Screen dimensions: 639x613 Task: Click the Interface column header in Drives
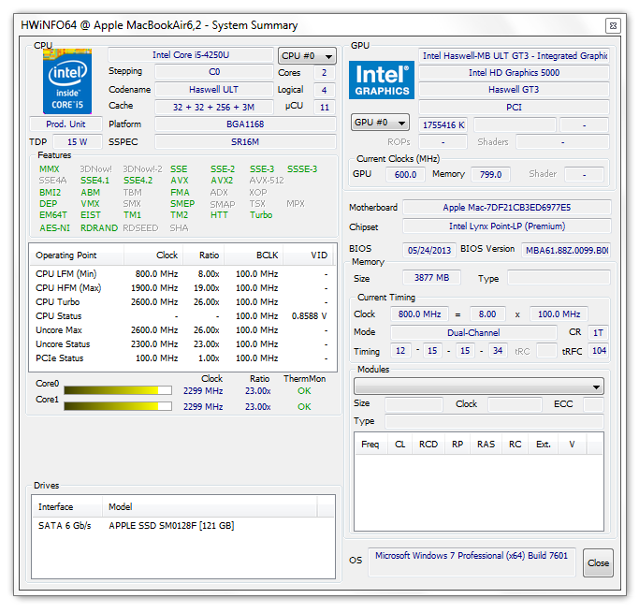click(67, 507)
